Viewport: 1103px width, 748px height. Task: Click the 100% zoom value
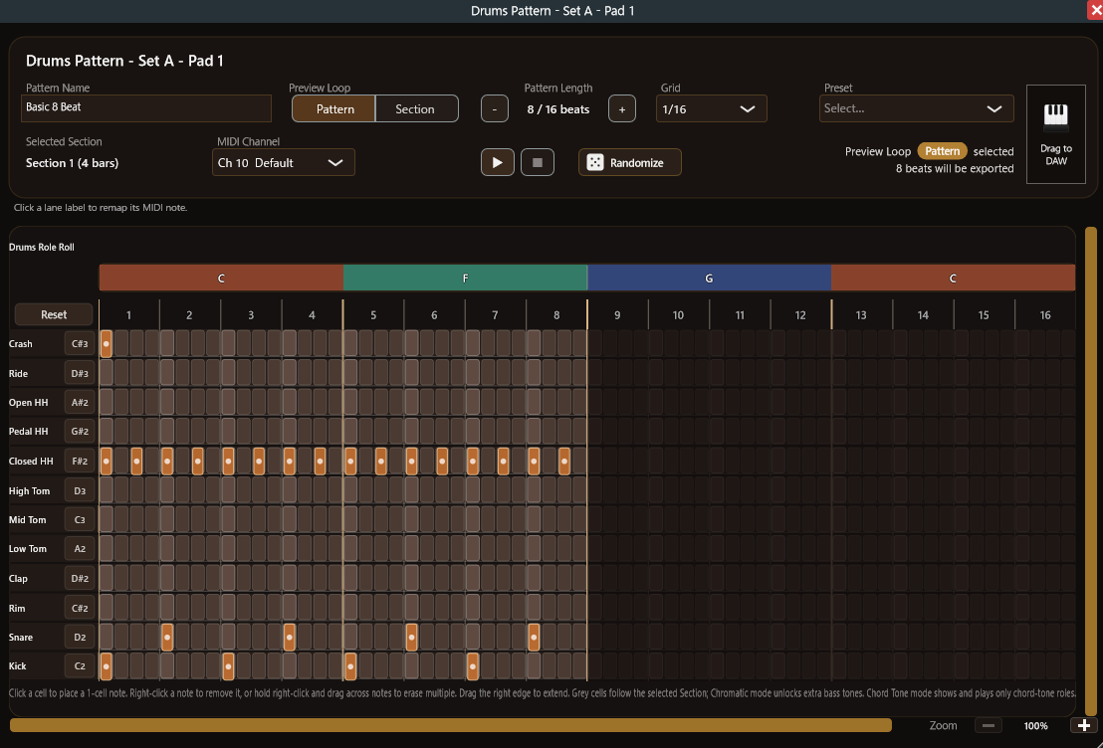(x=1035, y=725)
